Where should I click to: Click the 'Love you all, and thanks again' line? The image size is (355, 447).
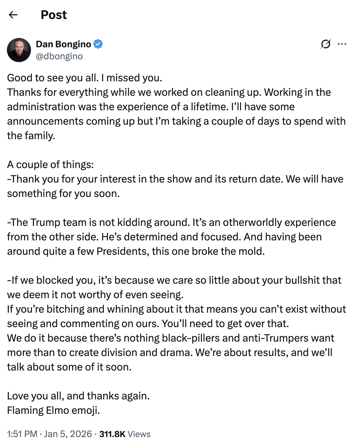(x=78, y=396)
